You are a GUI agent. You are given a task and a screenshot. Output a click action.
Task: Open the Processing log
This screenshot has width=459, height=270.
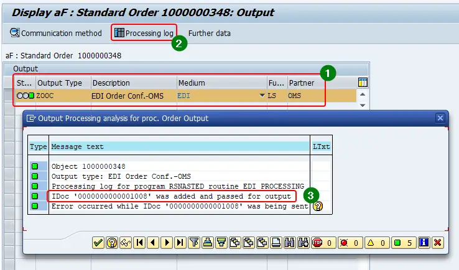click(144, 33)
